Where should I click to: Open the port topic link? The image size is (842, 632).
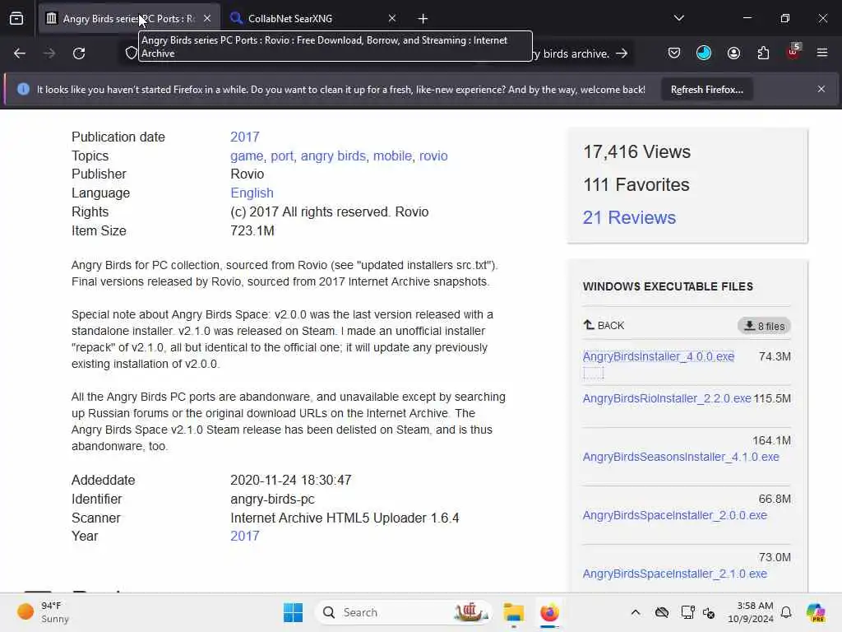[x=282, y=156]
